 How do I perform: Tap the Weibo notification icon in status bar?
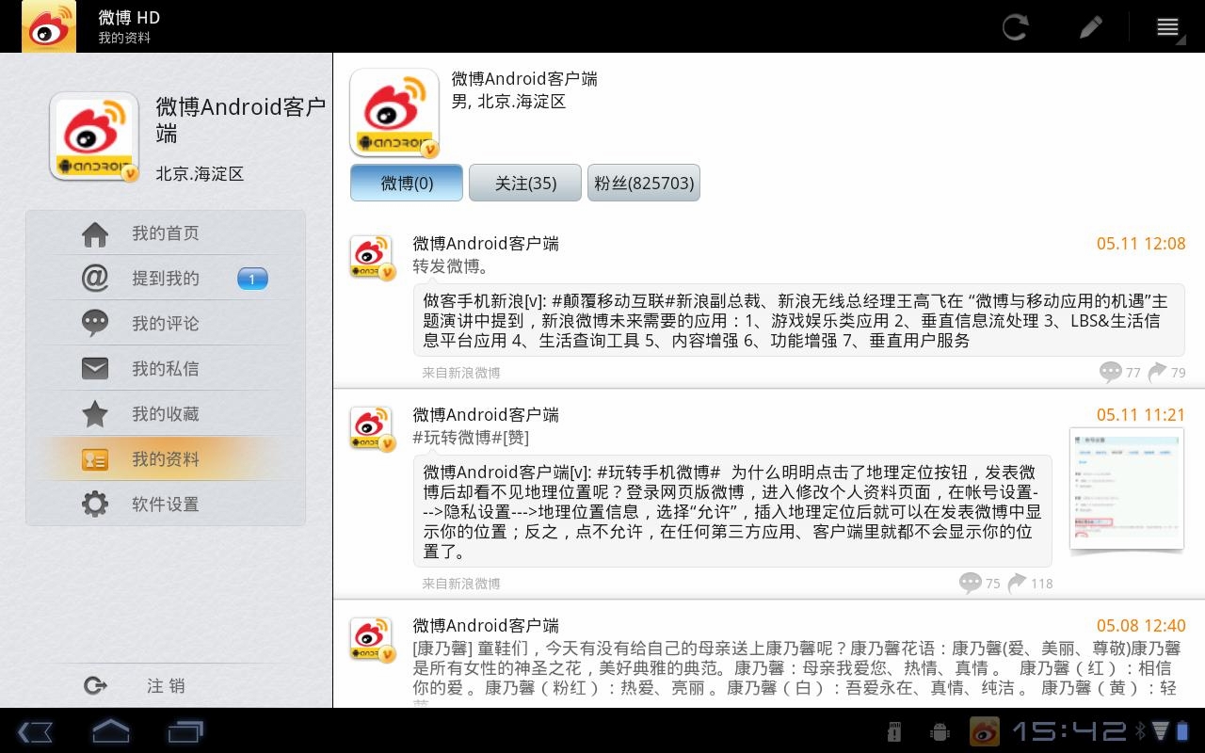coord(985,731)
